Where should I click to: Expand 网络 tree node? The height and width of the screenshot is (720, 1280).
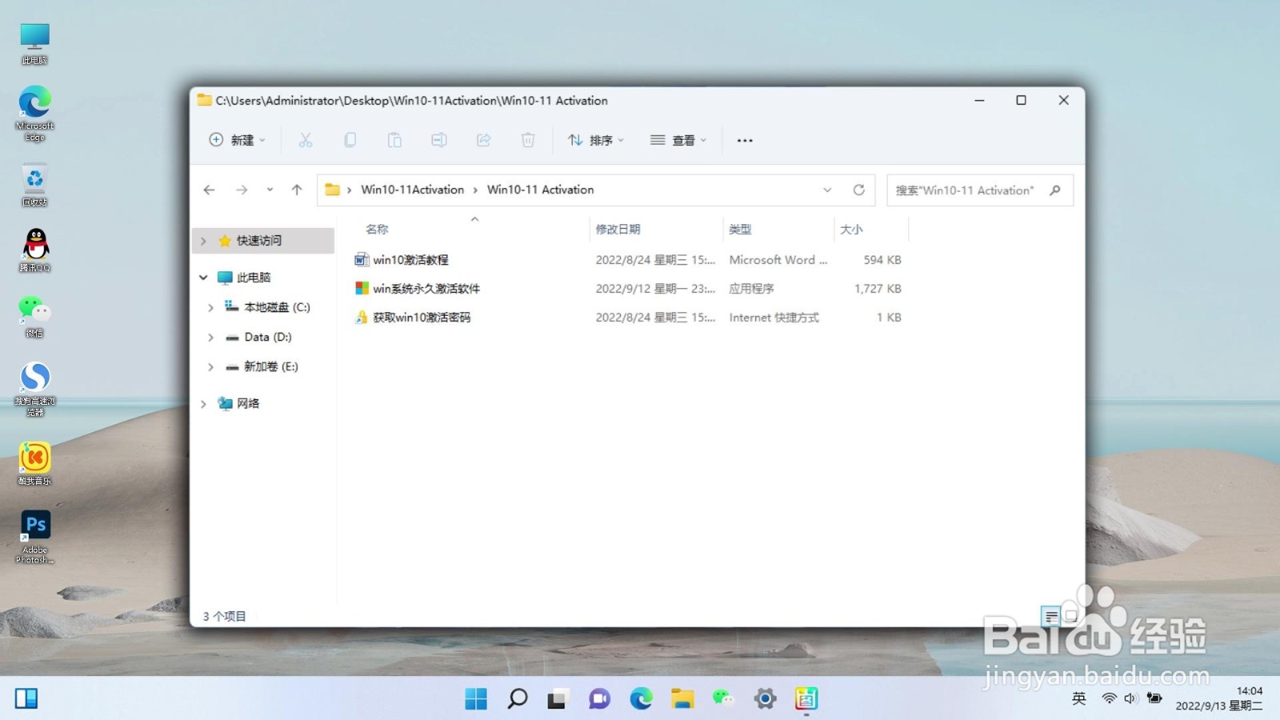pyautogui.click(x=203, y=403)
